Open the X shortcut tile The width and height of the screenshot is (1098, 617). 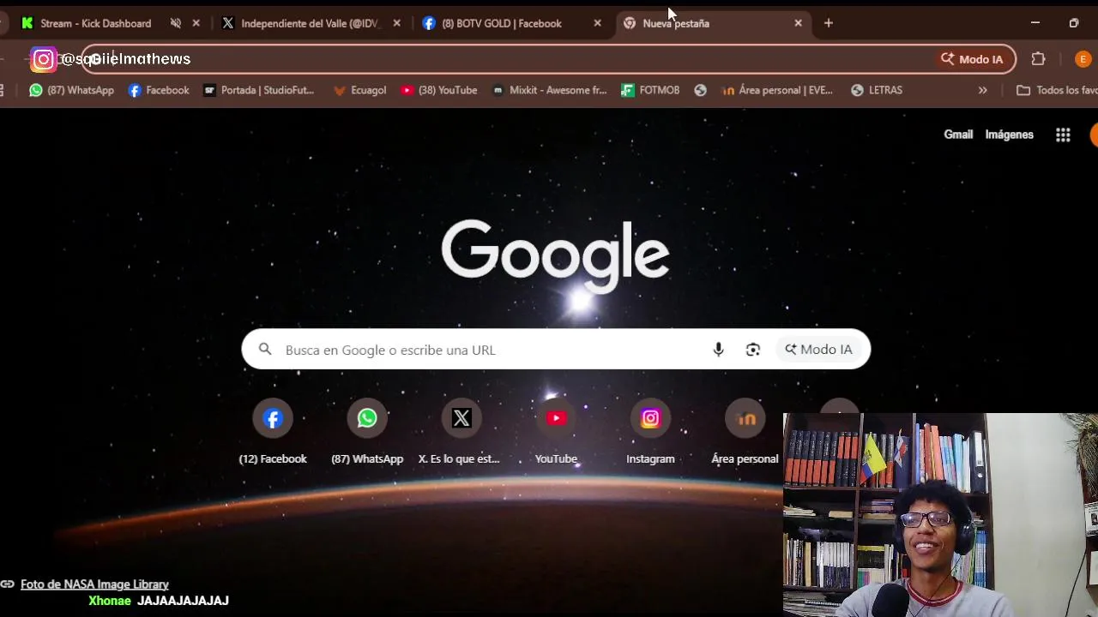pyautogui.click(x=462, y=434)
